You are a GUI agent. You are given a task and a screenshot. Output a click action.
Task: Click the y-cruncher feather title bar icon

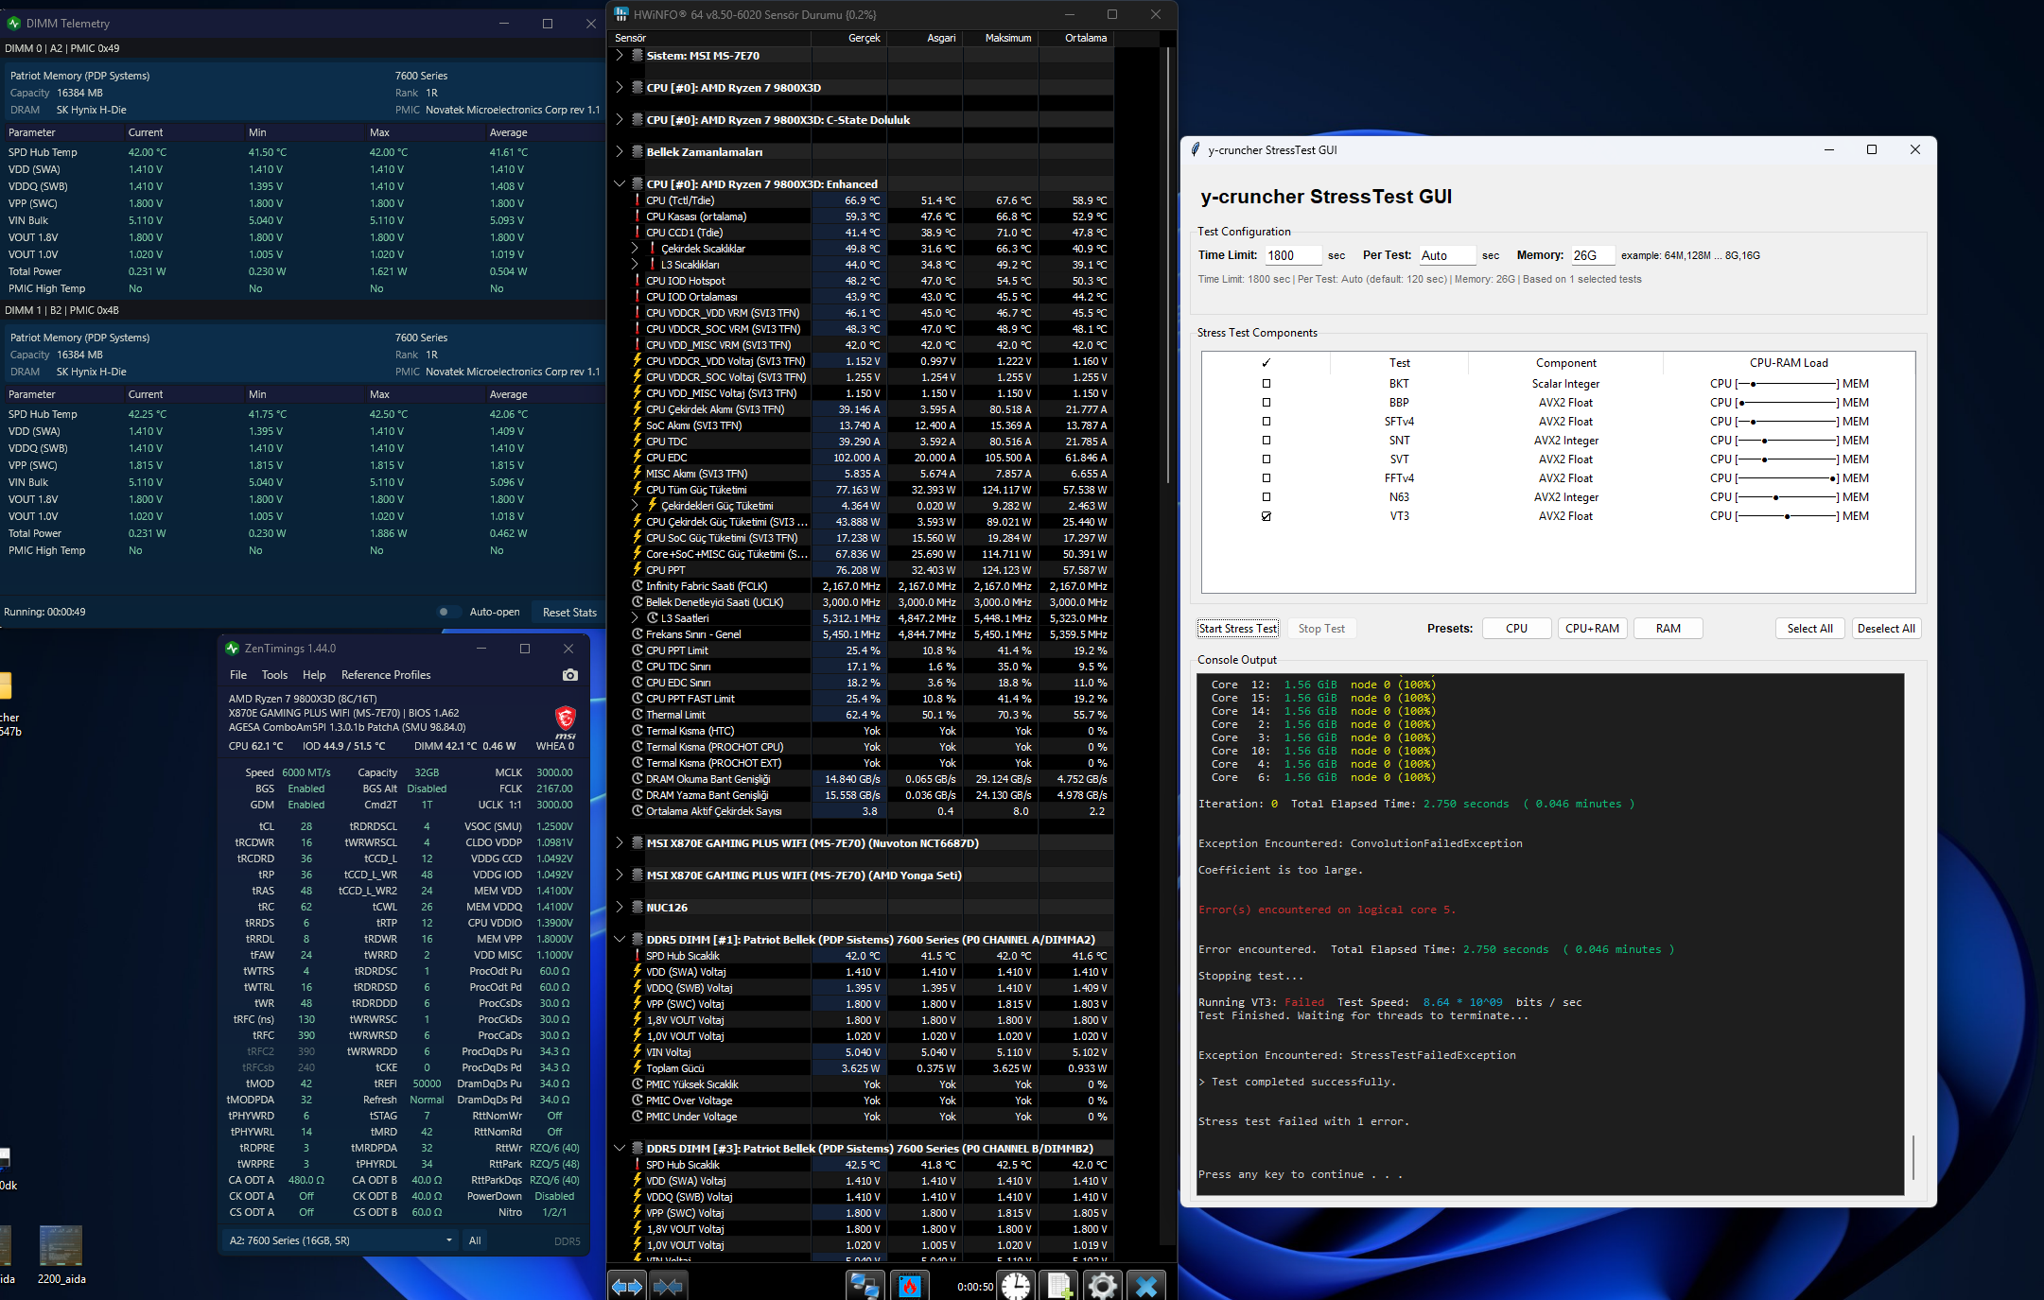[1196, 149]
